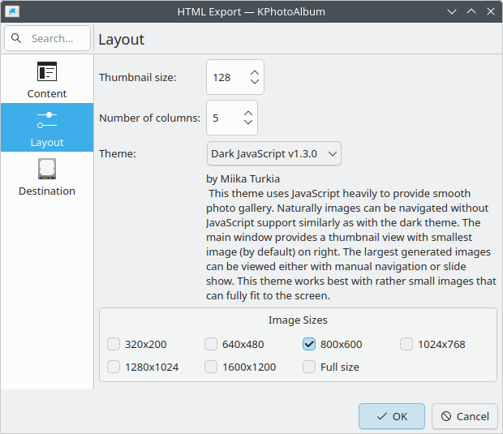Increase number of columns with up arrow
The width and height of the screenshot is (503, 434).
[x=247, y=111]
